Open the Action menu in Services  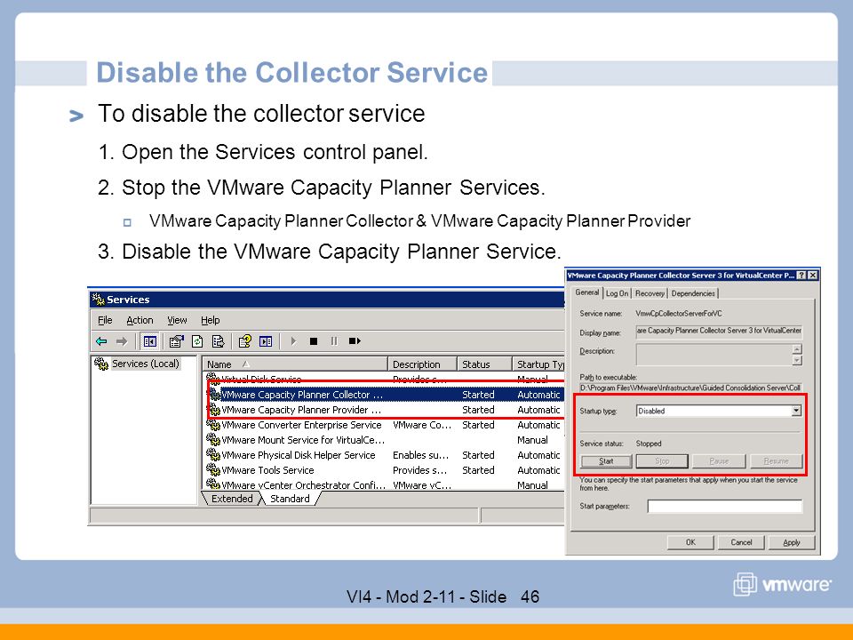point(140,320)
